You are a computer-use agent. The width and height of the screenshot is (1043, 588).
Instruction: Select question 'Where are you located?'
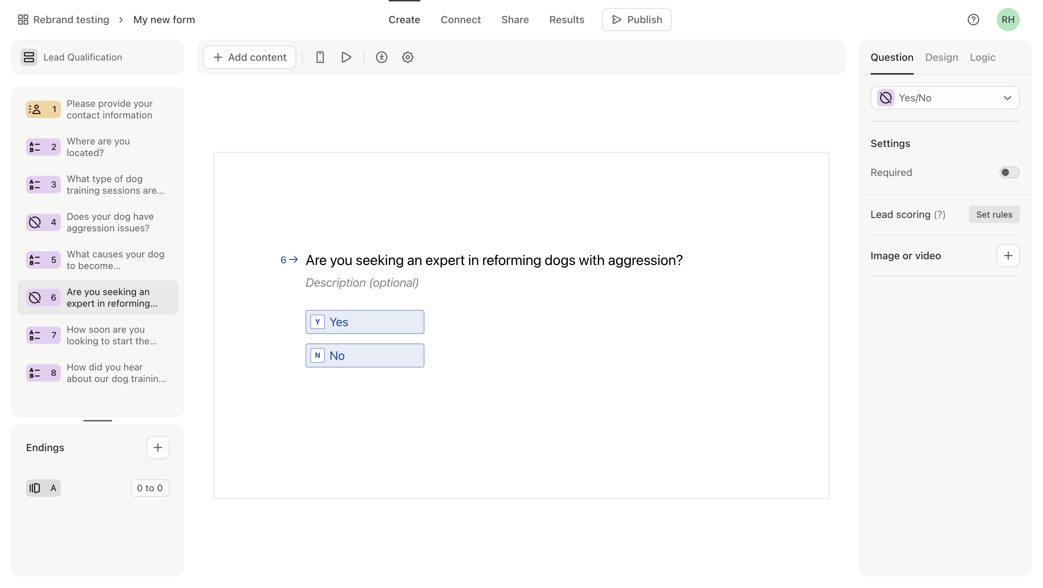point(97,147)
